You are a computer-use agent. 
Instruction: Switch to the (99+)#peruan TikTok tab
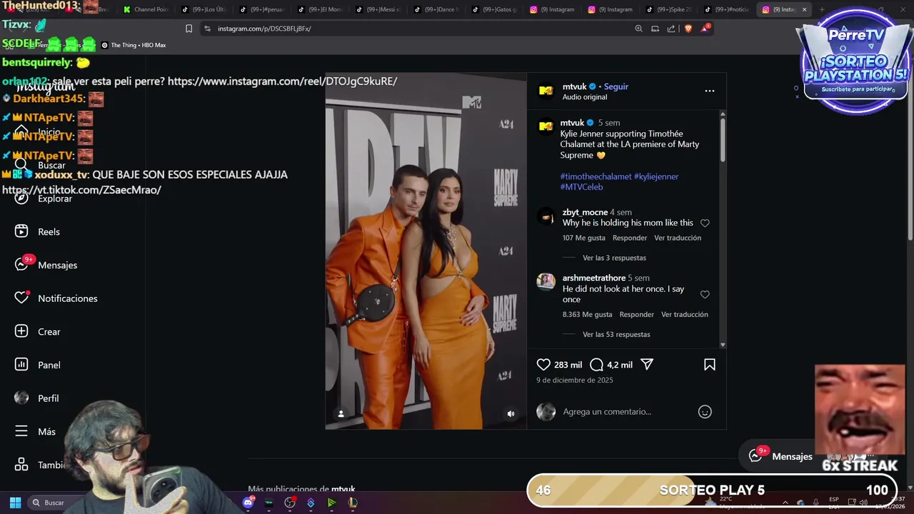tap(262, 9)
